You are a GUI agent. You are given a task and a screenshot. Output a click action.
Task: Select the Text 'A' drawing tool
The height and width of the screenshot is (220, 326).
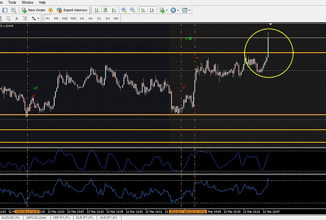click(x=17, y=18)
